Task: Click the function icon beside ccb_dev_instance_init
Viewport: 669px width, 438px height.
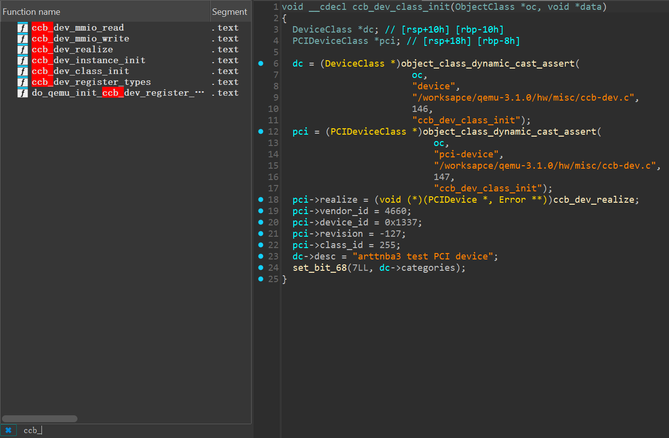Action: tap(23, 61)
